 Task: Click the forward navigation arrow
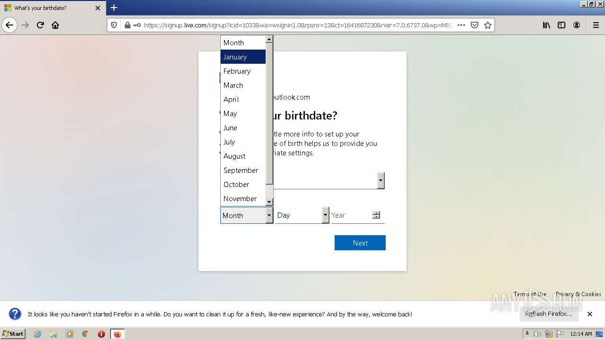(25, 25)
